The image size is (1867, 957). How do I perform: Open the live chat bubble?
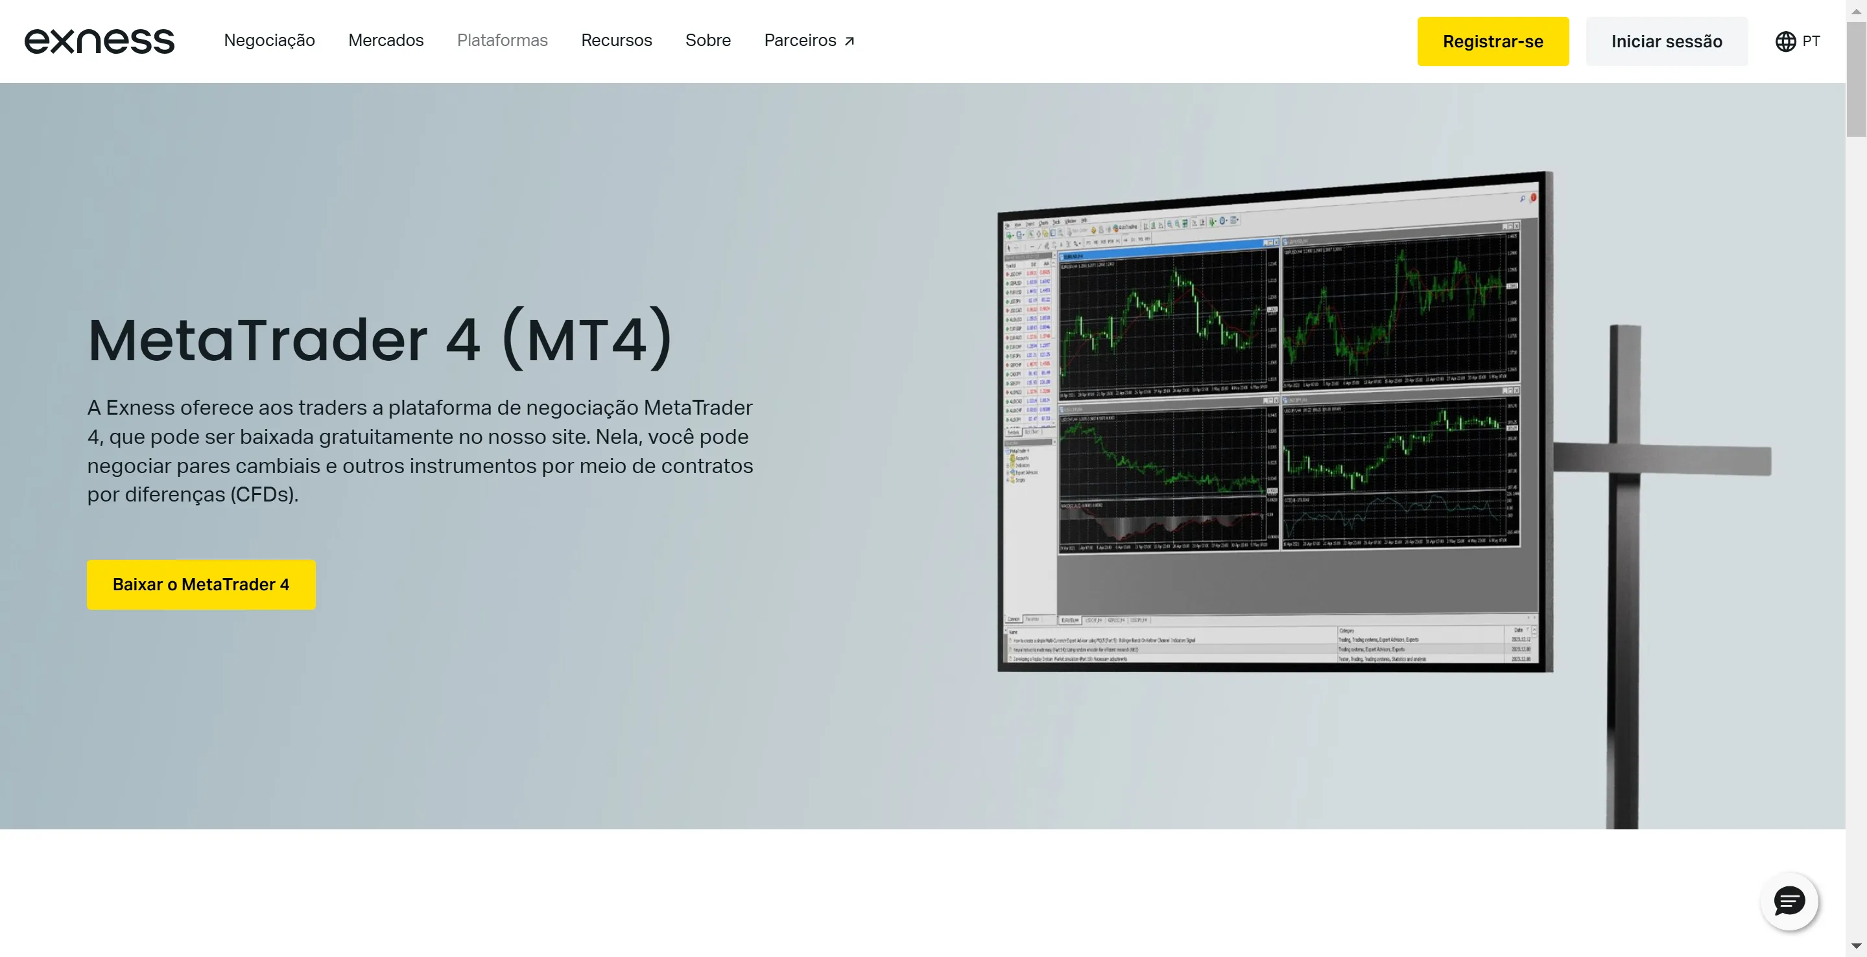click(1789, 901)
